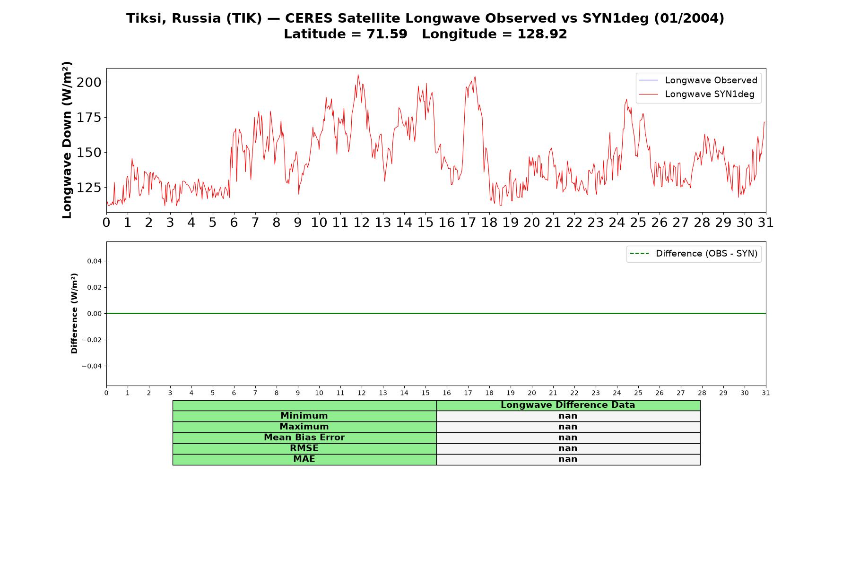Click the green zero difference line

point(436,313)
